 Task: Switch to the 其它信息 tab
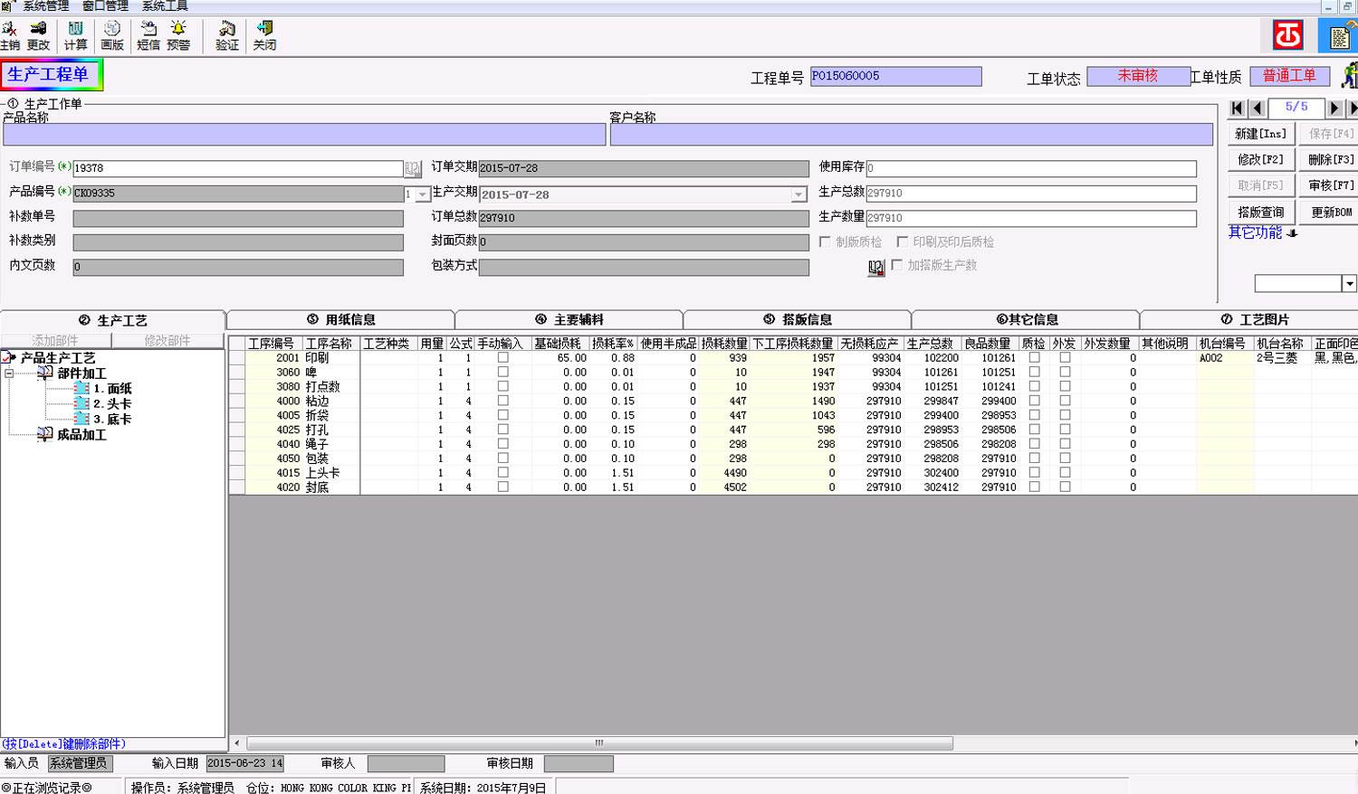[1025, 319]
